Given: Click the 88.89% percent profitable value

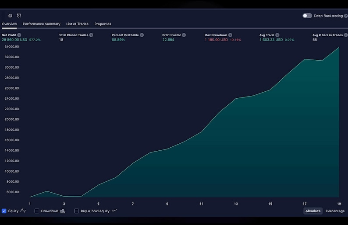Looking at the screenshot, I should [x=118, y=40].
